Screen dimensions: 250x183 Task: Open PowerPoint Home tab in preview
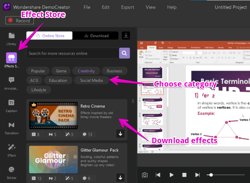pos(152,48)
